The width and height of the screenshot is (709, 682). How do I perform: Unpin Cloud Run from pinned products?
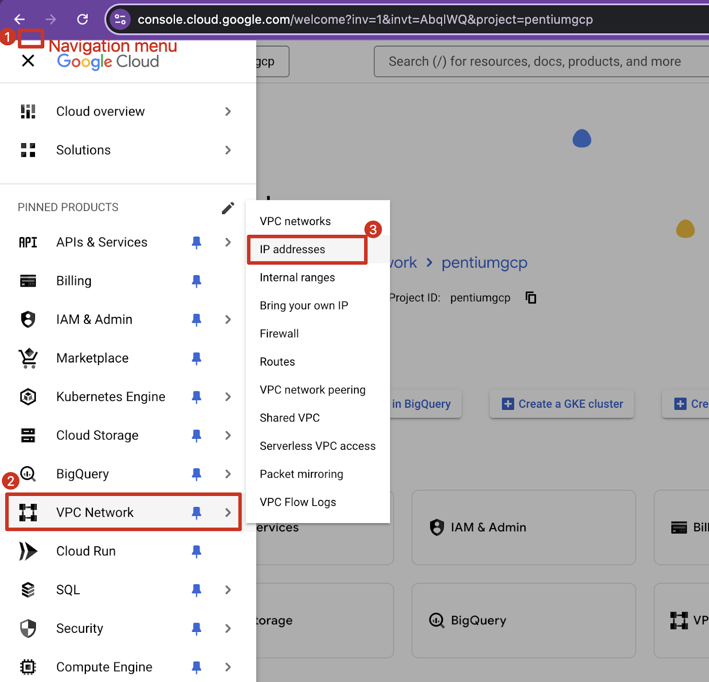[x=196, y=551]
